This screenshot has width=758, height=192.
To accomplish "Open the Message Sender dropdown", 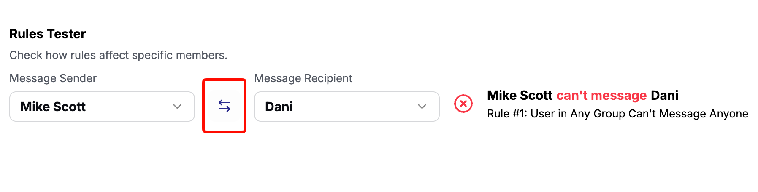I will coord(102,107).
